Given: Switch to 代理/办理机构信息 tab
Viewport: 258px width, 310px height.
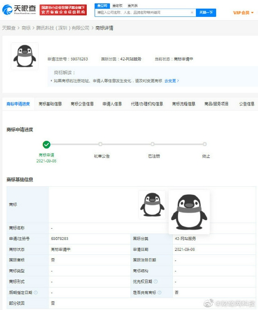Looking at the screenshot, I should tap(147, 104).
